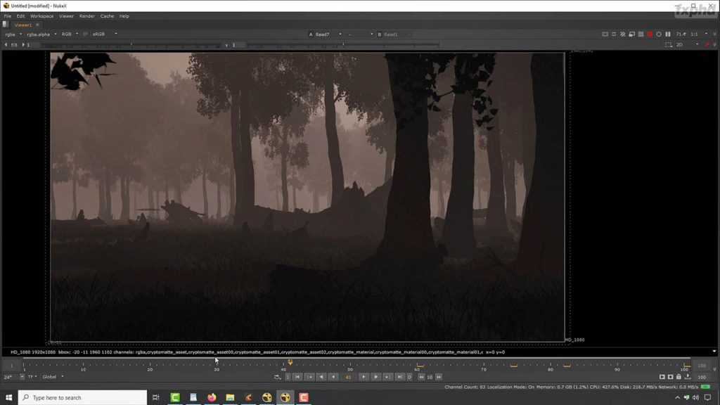Viewport: 720px width, 405px height.
Task: Pause the viewer with the pause icon
Action: tap(668, 34)
